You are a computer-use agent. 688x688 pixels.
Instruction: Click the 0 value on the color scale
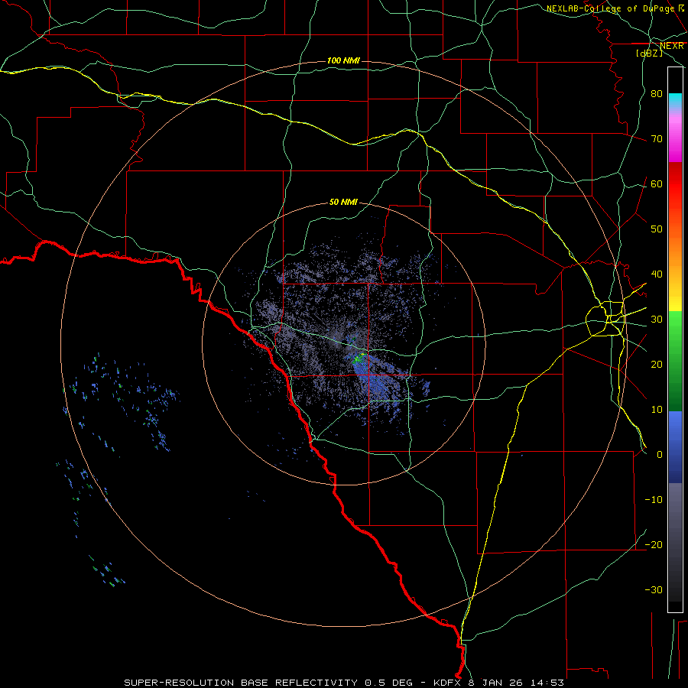(659, 455)
